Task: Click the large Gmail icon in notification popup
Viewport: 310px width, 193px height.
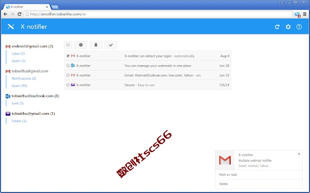Action: [225, 160]
